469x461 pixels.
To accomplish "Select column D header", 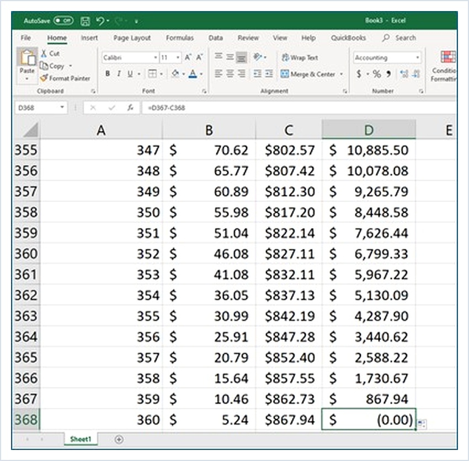I will tap(369, 130).
